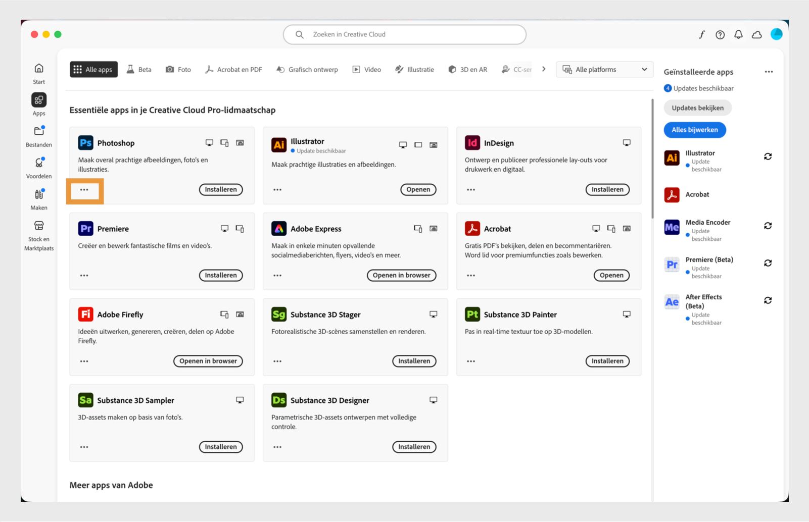The image size is (809, 522).
Task: Click the Adobe Firefly app icon
Action: [86, 315]
